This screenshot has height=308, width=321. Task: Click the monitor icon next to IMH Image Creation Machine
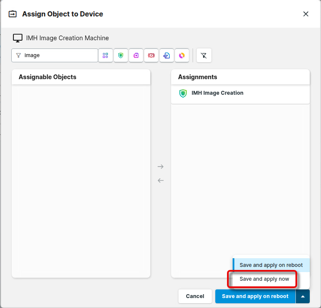17,38
